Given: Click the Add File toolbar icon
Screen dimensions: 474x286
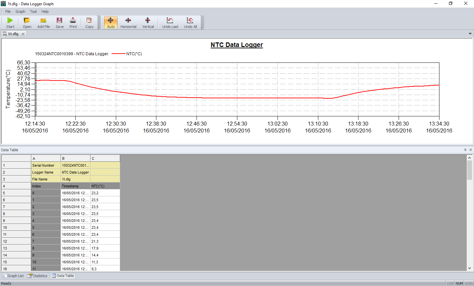Looking at the screenshot, I should pyautogui.click(x=43, y=22).
